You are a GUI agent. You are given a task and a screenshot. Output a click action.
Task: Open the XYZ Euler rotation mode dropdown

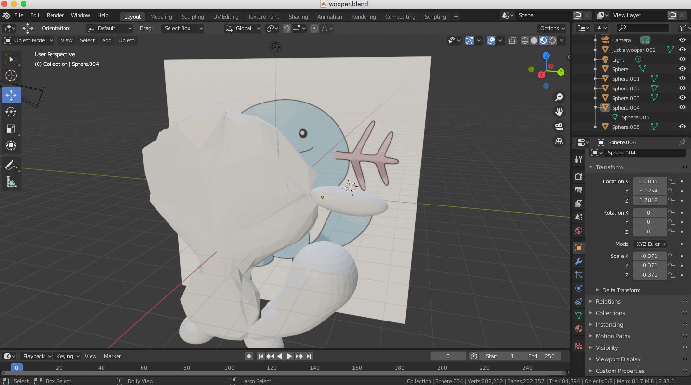point(650,244)
